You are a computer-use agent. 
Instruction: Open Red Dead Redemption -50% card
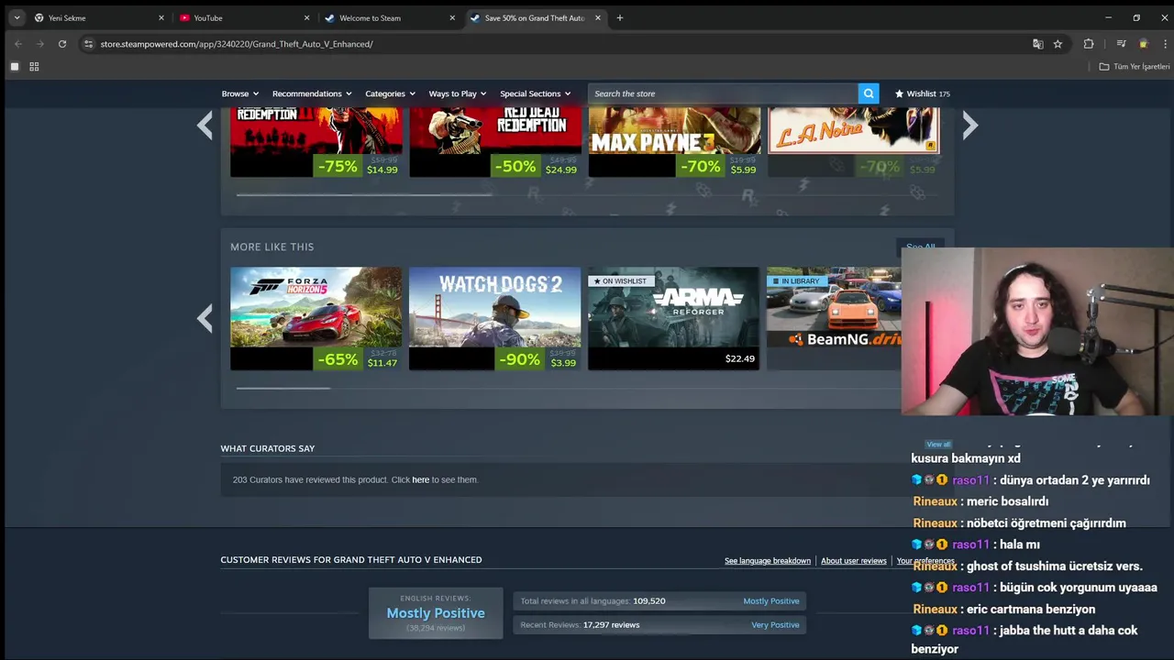pos(495,142)
